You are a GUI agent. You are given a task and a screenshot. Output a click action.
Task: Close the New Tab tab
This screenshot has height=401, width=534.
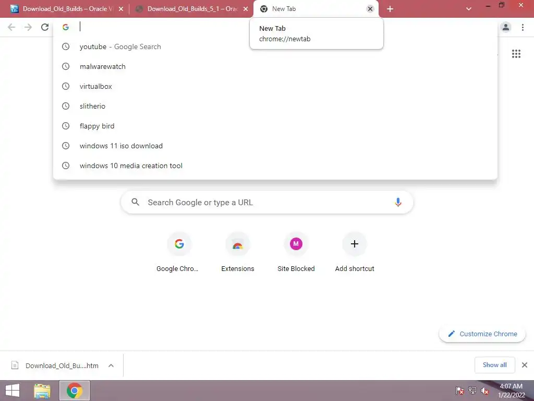pos(370,9)
